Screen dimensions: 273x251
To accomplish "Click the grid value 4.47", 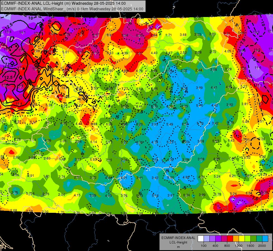I will click(169, 53).
